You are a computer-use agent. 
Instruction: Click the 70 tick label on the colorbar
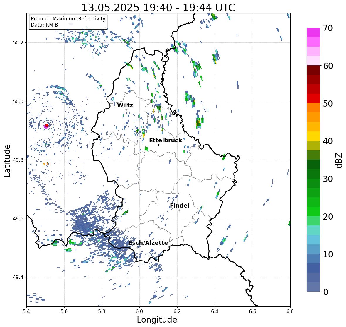(328, 28)
